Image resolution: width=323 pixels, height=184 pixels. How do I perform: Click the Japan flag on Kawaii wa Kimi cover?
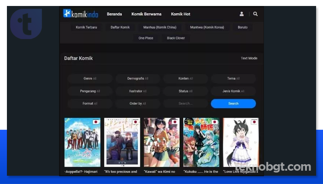coord(175,122)
